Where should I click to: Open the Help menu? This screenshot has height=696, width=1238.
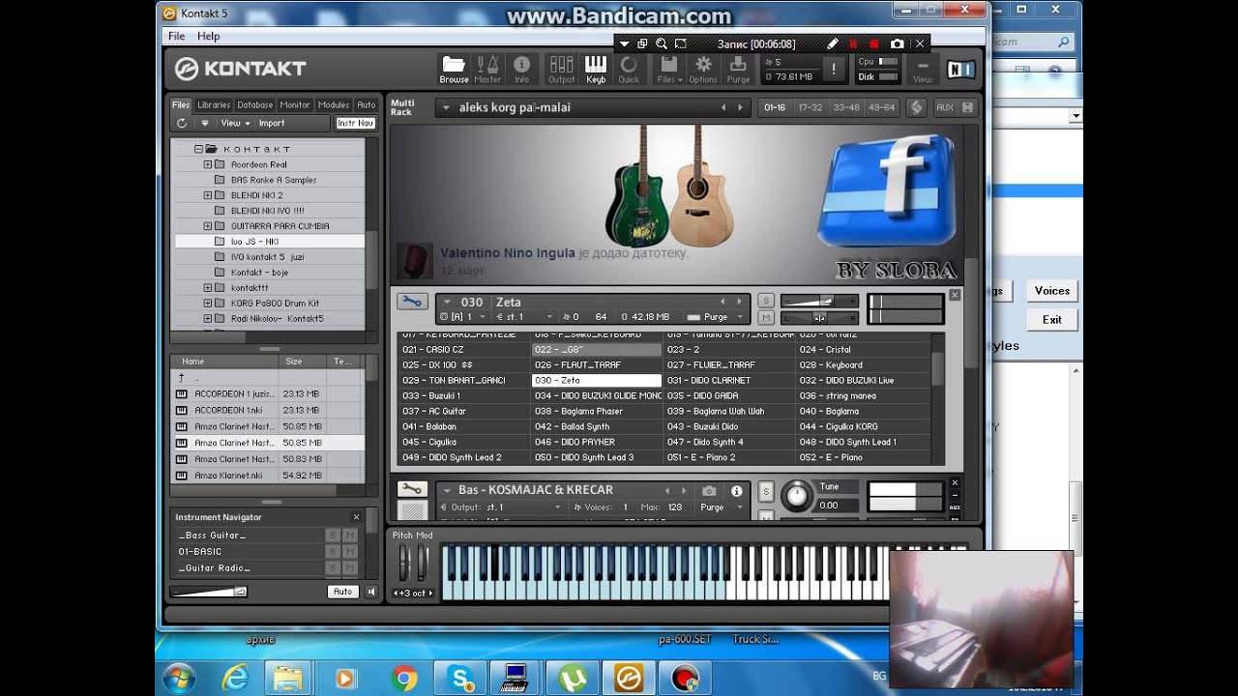209,36
